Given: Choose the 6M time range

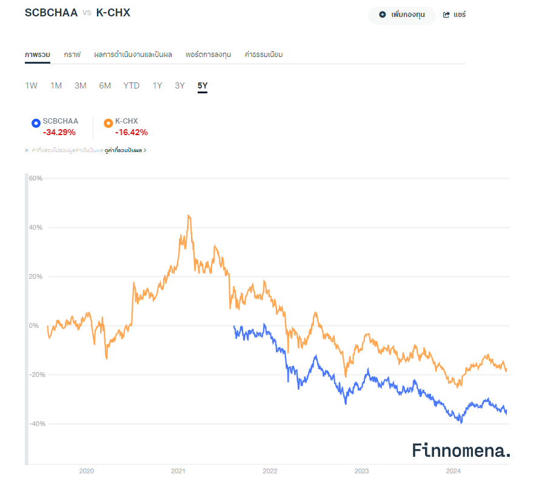Looking at the screenshot, I should pyautogui.click(x=105, y=85).
